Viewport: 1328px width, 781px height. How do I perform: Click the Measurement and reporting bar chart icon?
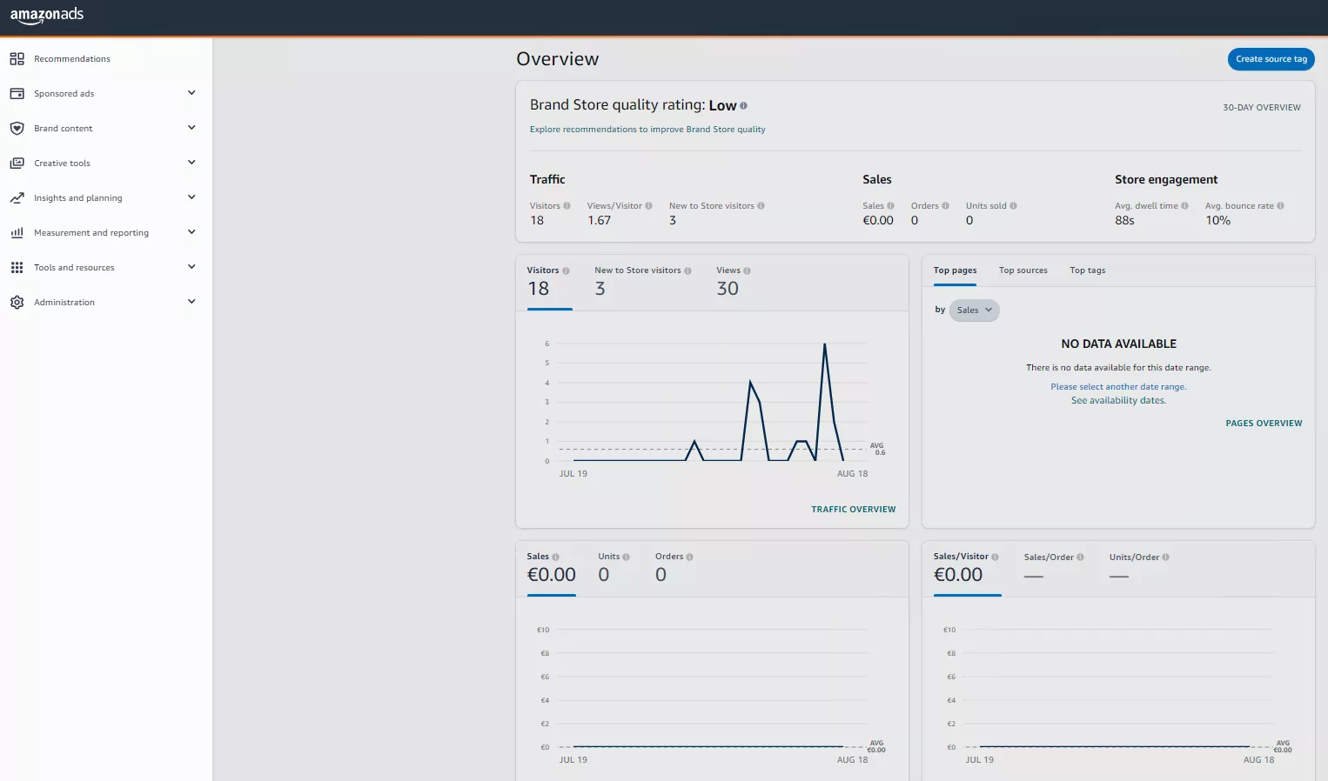coord(17,233)
